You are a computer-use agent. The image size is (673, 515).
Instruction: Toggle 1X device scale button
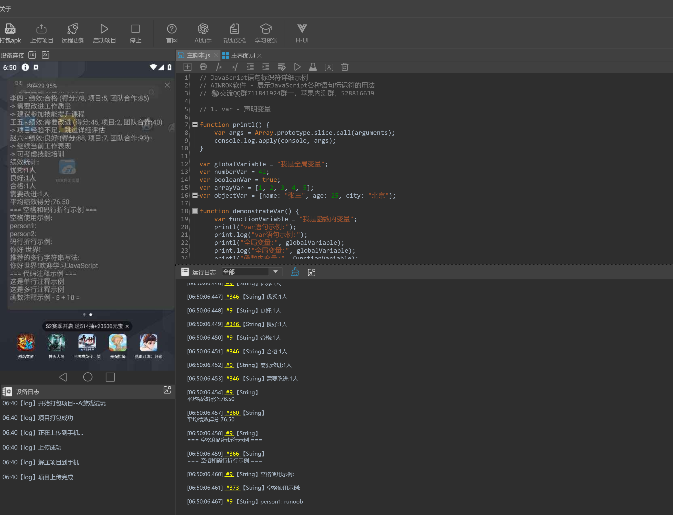tap(32, 55)
